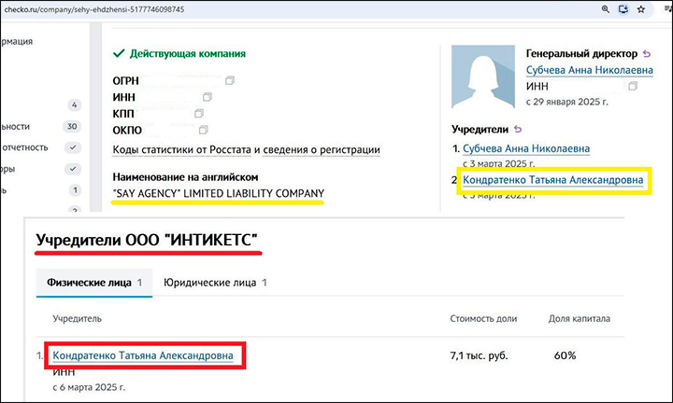Click the date с 6 марта 2025 г.

[x=89, y=387]
